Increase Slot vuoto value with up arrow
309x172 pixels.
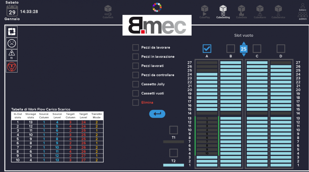(244, 43)
